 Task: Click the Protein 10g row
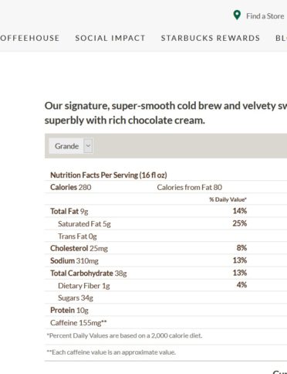pos(166,310)
